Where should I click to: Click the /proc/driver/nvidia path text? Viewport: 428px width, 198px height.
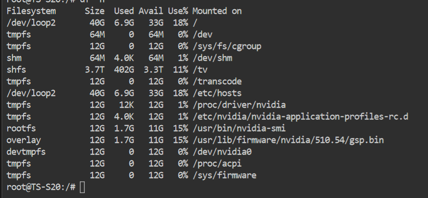coord(239,105)
